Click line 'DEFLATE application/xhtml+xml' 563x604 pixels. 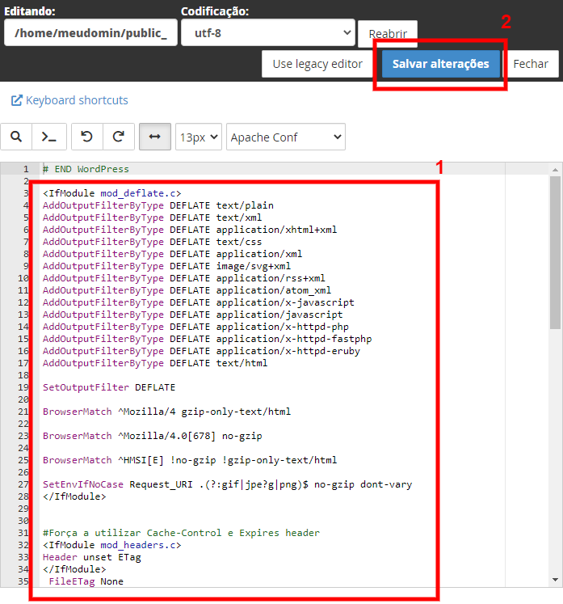[190, 230]
